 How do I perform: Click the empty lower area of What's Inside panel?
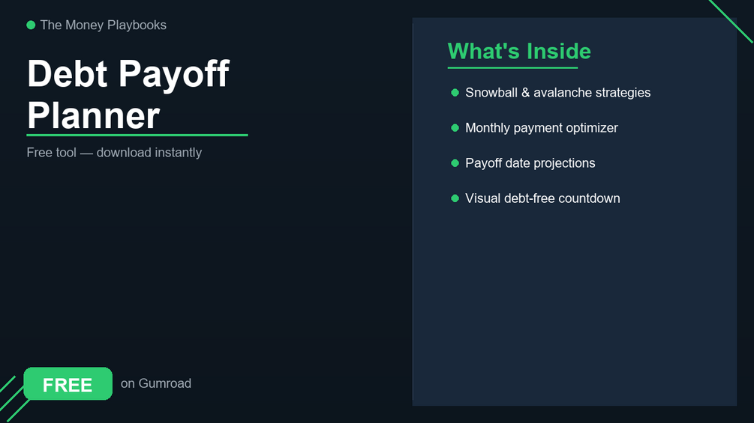[x=574, y=314]
